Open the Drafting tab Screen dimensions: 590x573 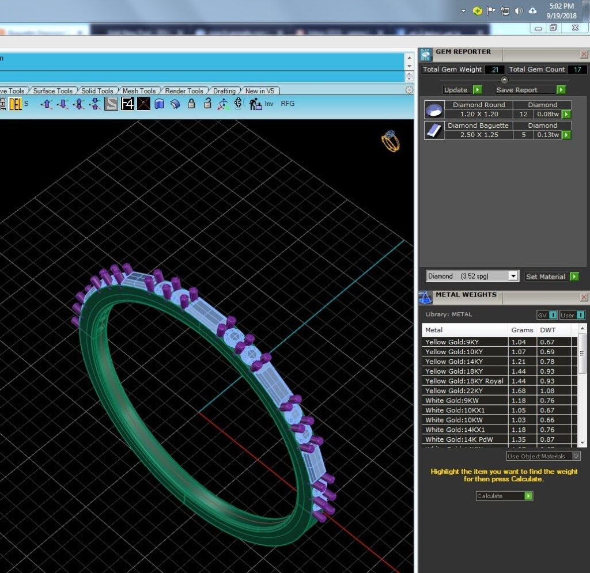point(224,91)
